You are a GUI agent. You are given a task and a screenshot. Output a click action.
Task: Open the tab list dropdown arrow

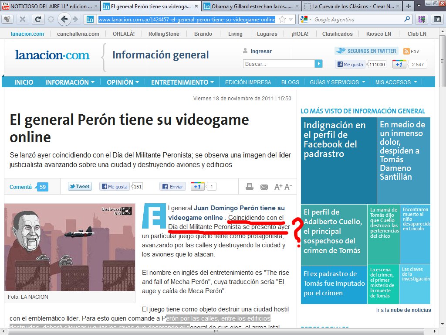pos(419,6)
